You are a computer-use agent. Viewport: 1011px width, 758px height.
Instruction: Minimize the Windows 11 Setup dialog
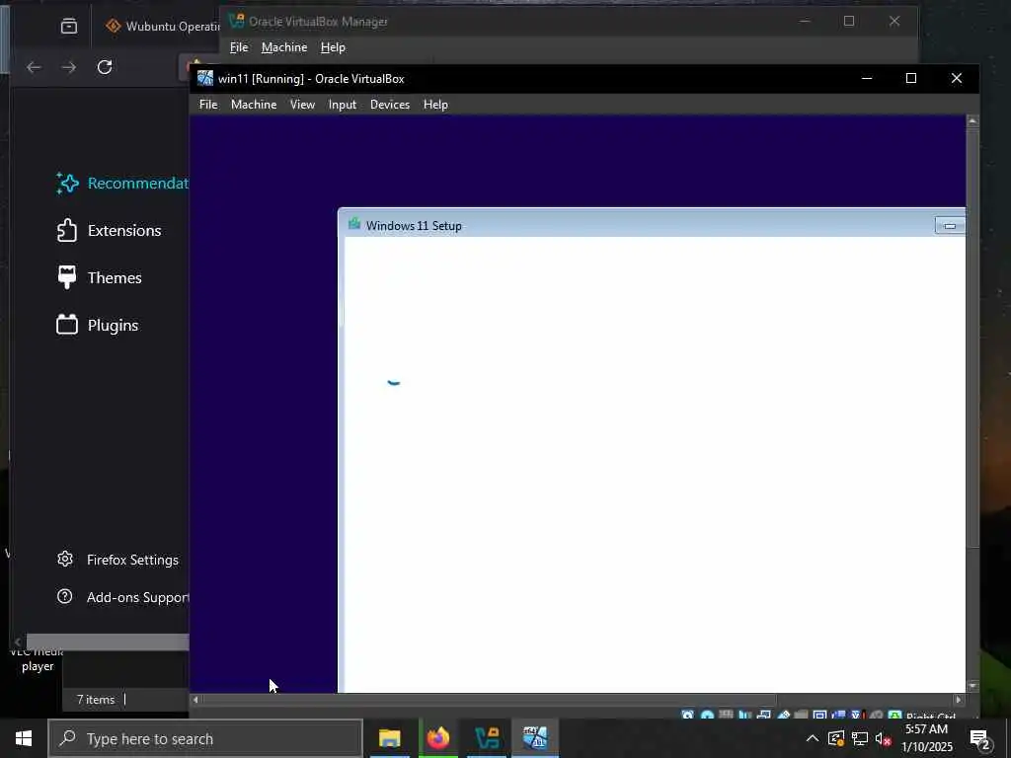(950, 226)
